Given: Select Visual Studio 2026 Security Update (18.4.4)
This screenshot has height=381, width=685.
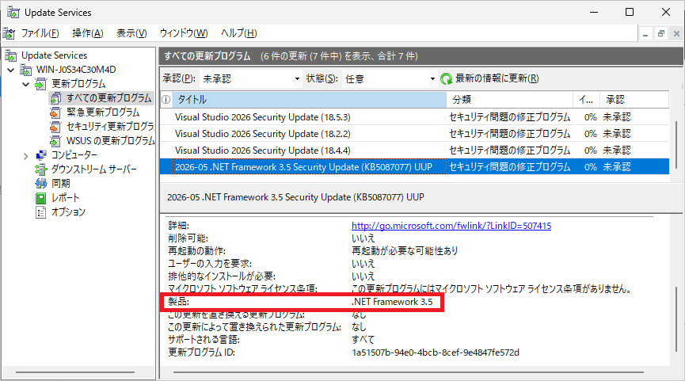Looking at the screenshot, I should click(x=414, y=150).
